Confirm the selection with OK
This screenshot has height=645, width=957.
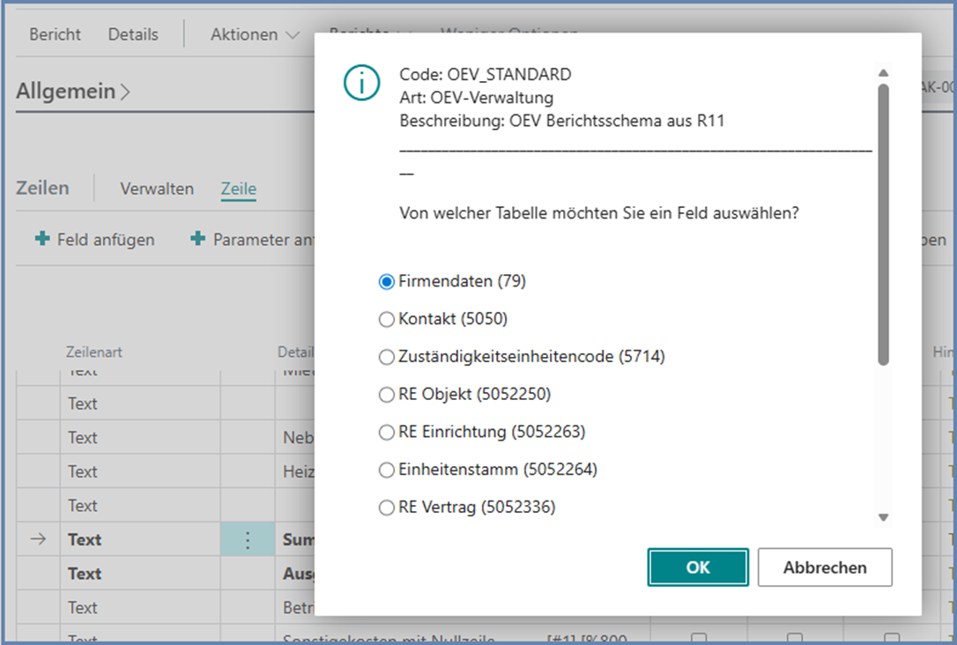(697, 567)
